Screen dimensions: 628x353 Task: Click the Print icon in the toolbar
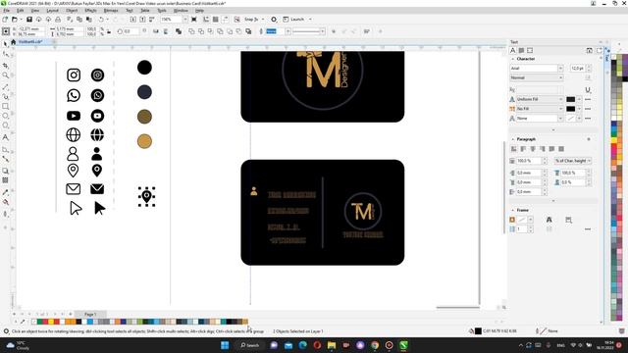click(x=58, y=20)
